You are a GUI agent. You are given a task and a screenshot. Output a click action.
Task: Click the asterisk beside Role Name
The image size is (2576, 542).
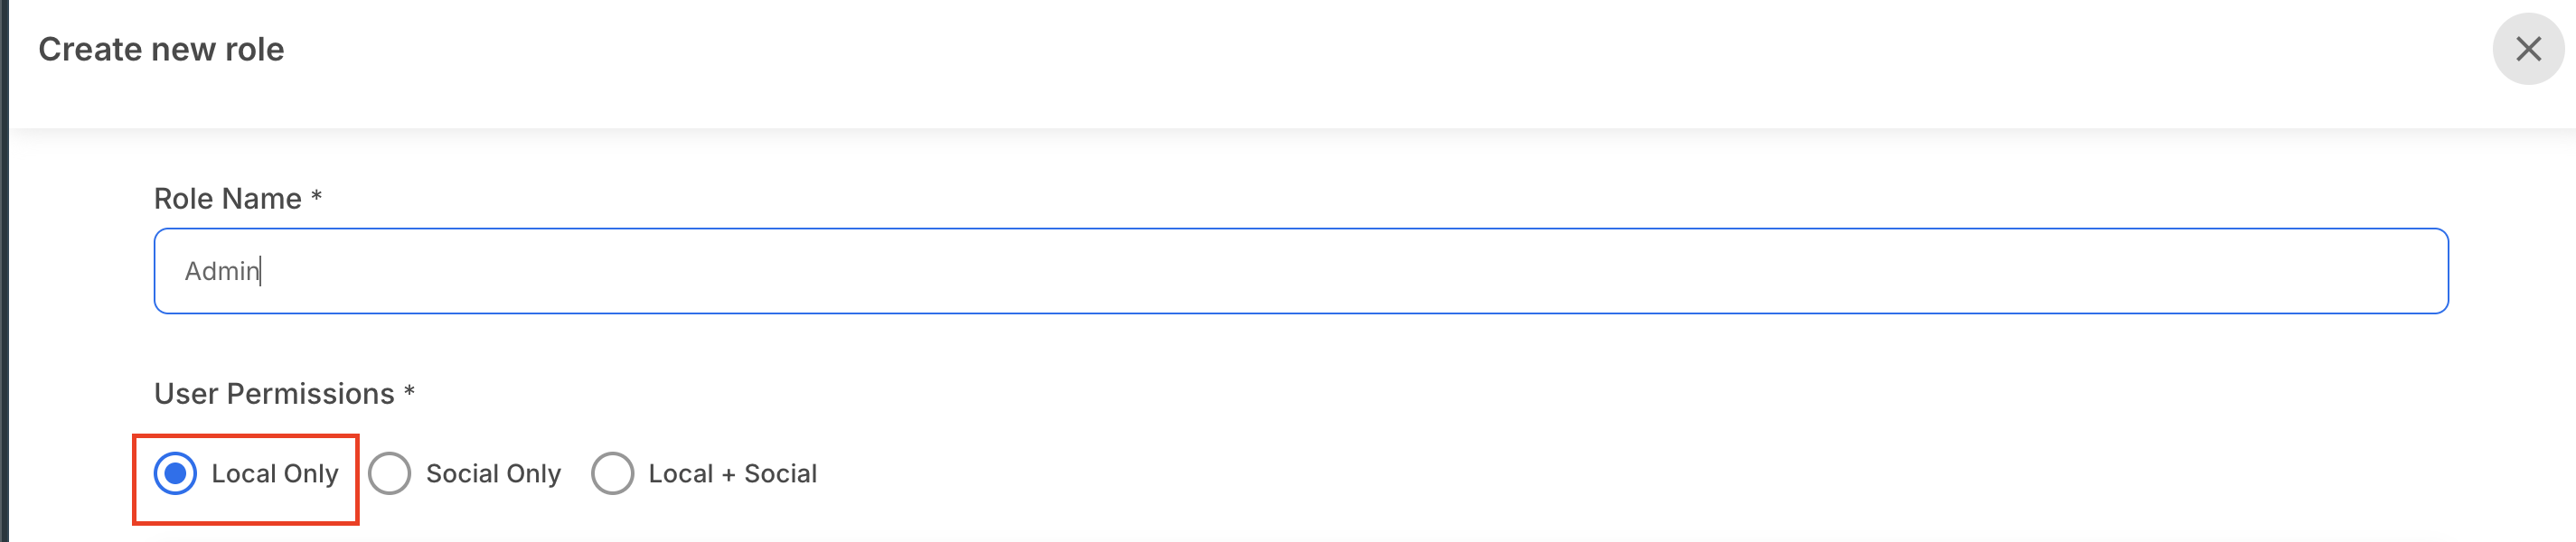[316, 196]
